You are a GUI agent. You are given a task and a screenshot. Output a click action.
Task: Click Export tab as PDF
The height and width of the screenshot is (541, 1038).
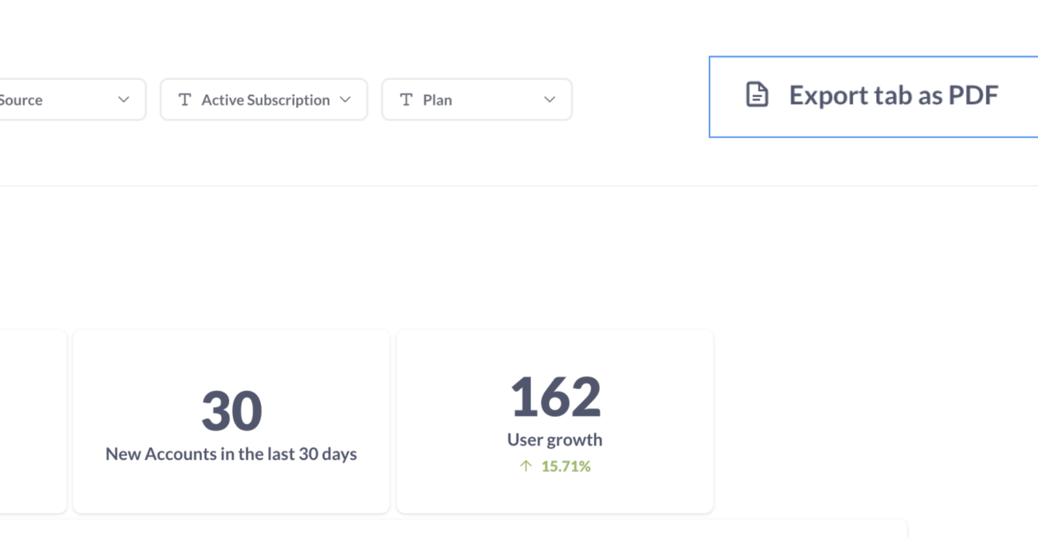tap(872, 95)
